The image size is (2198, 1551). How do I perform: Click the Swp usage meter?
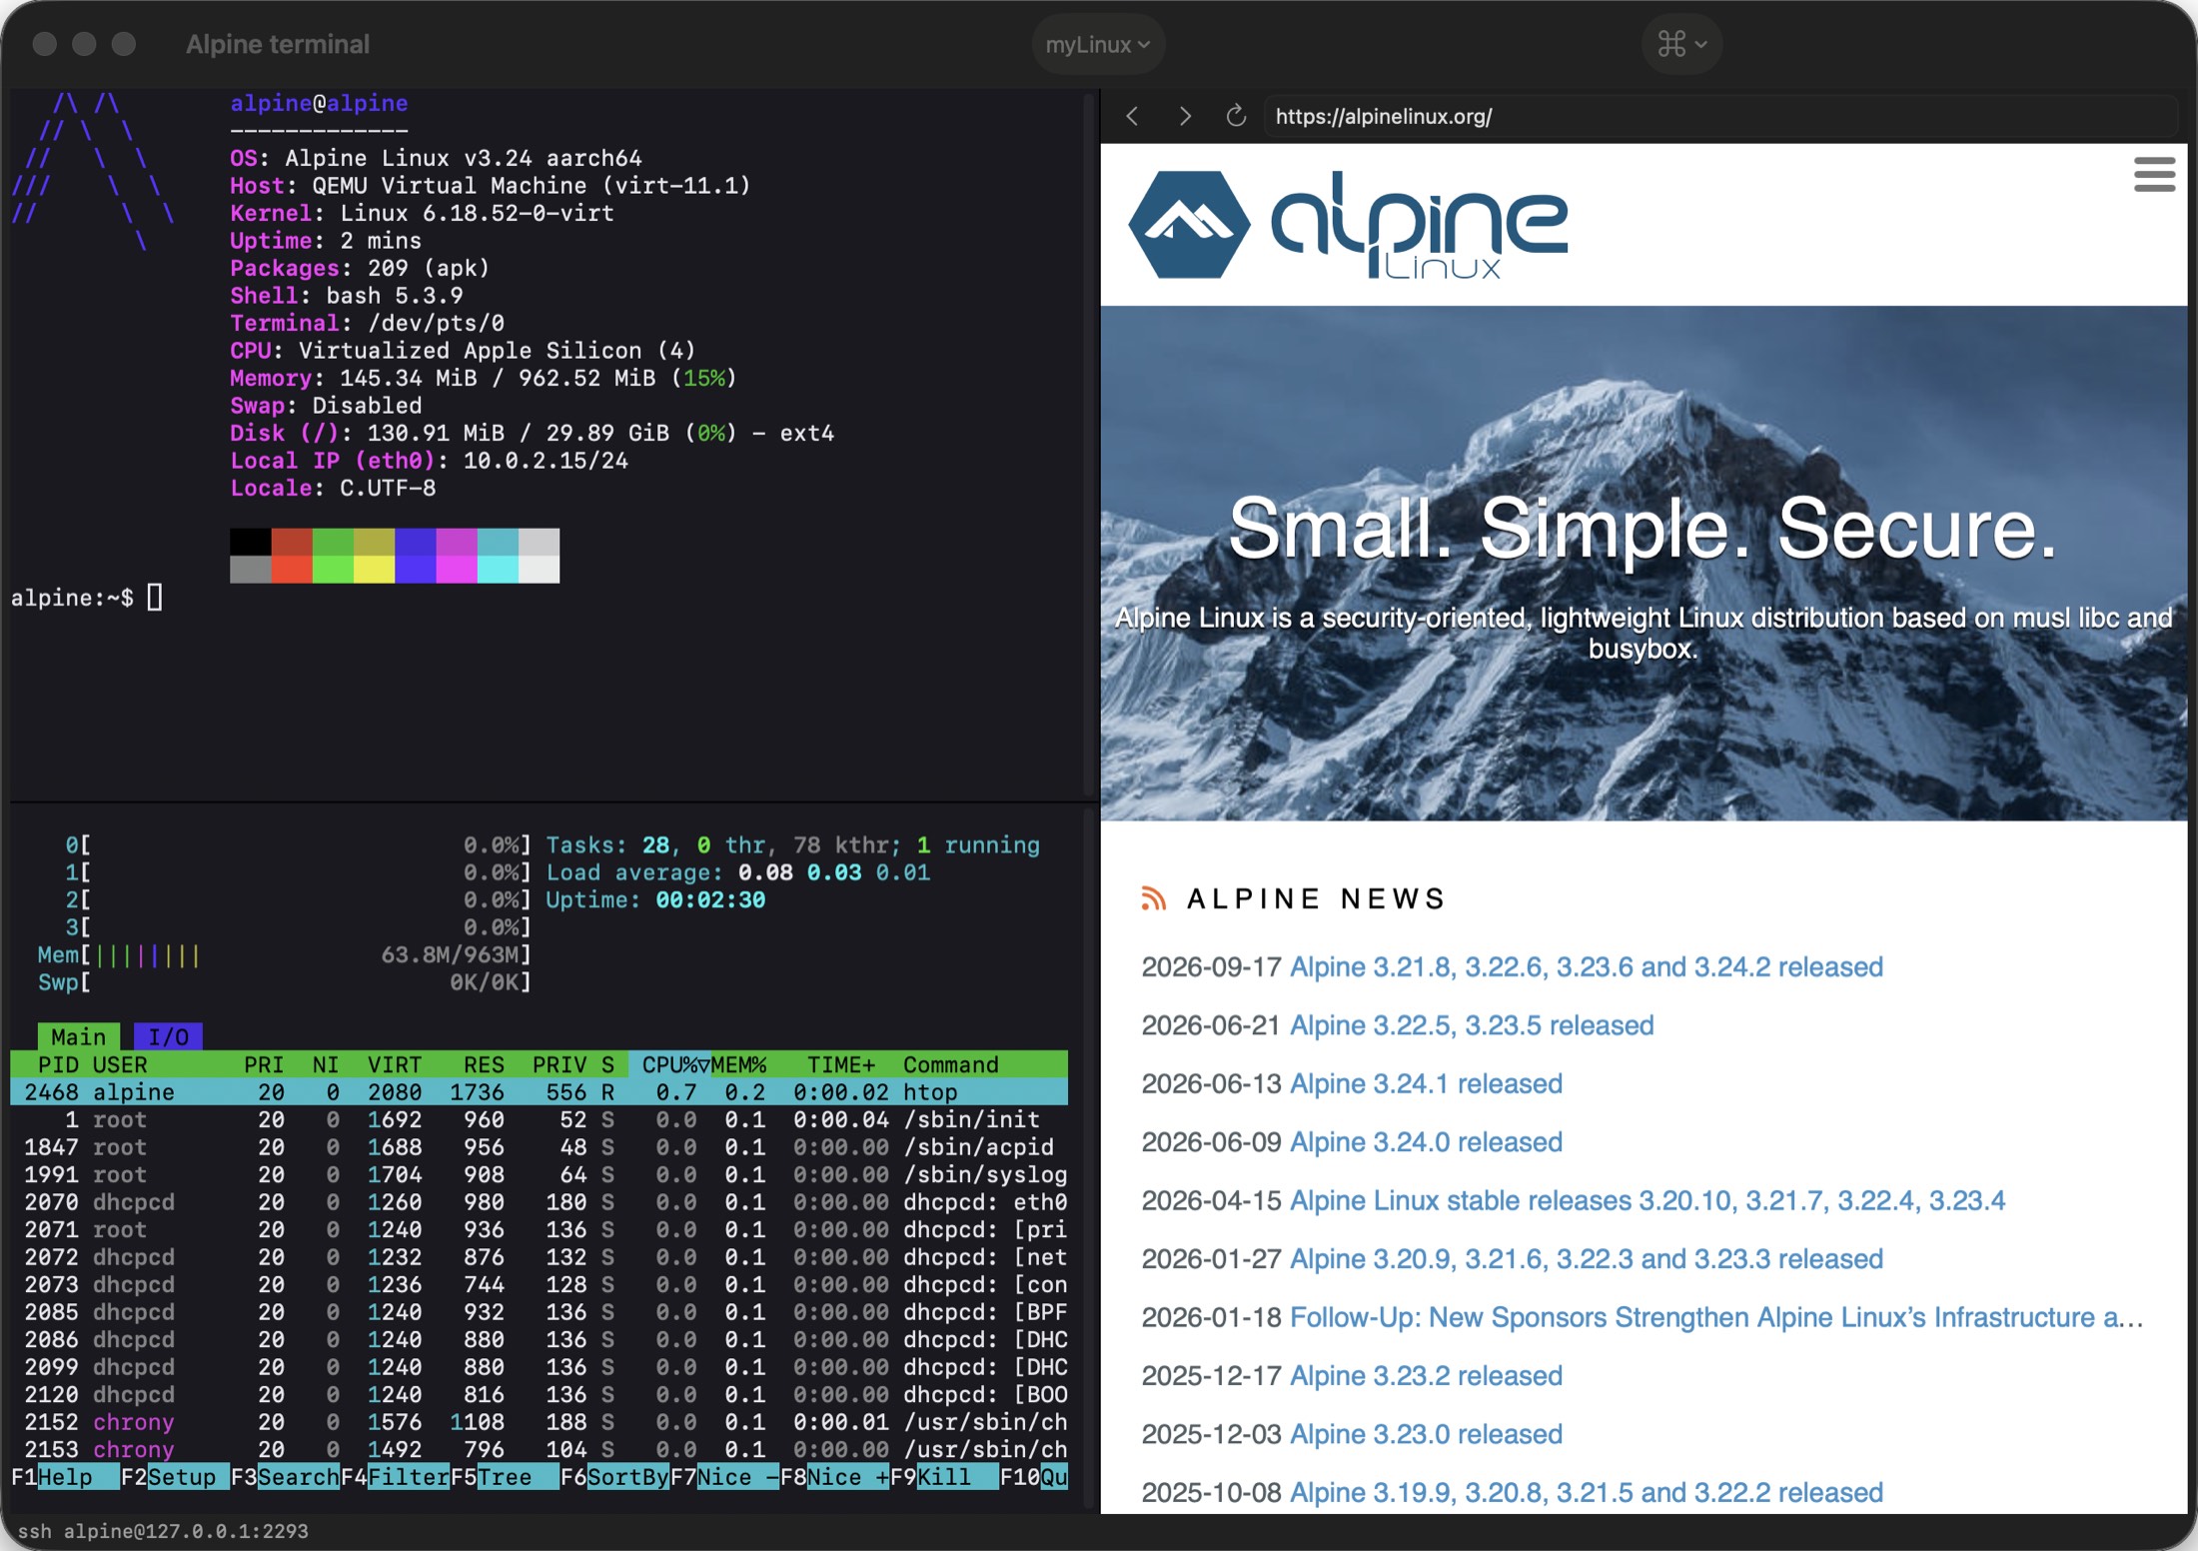pyautogui.click(x=285, y=982)
